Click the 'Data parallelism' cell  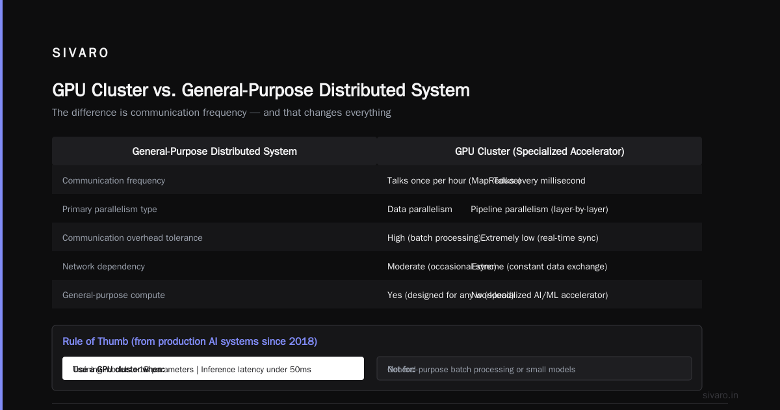point(420,209)
